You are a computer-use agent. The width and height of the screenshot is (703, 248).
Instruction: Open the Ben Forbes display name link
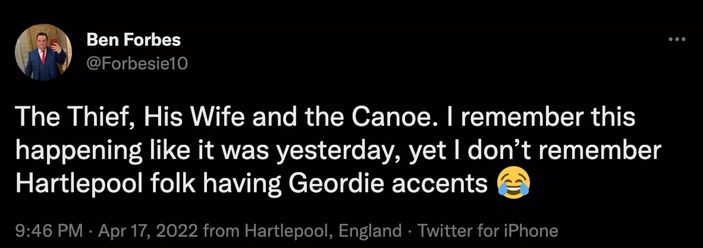(133, 40)
